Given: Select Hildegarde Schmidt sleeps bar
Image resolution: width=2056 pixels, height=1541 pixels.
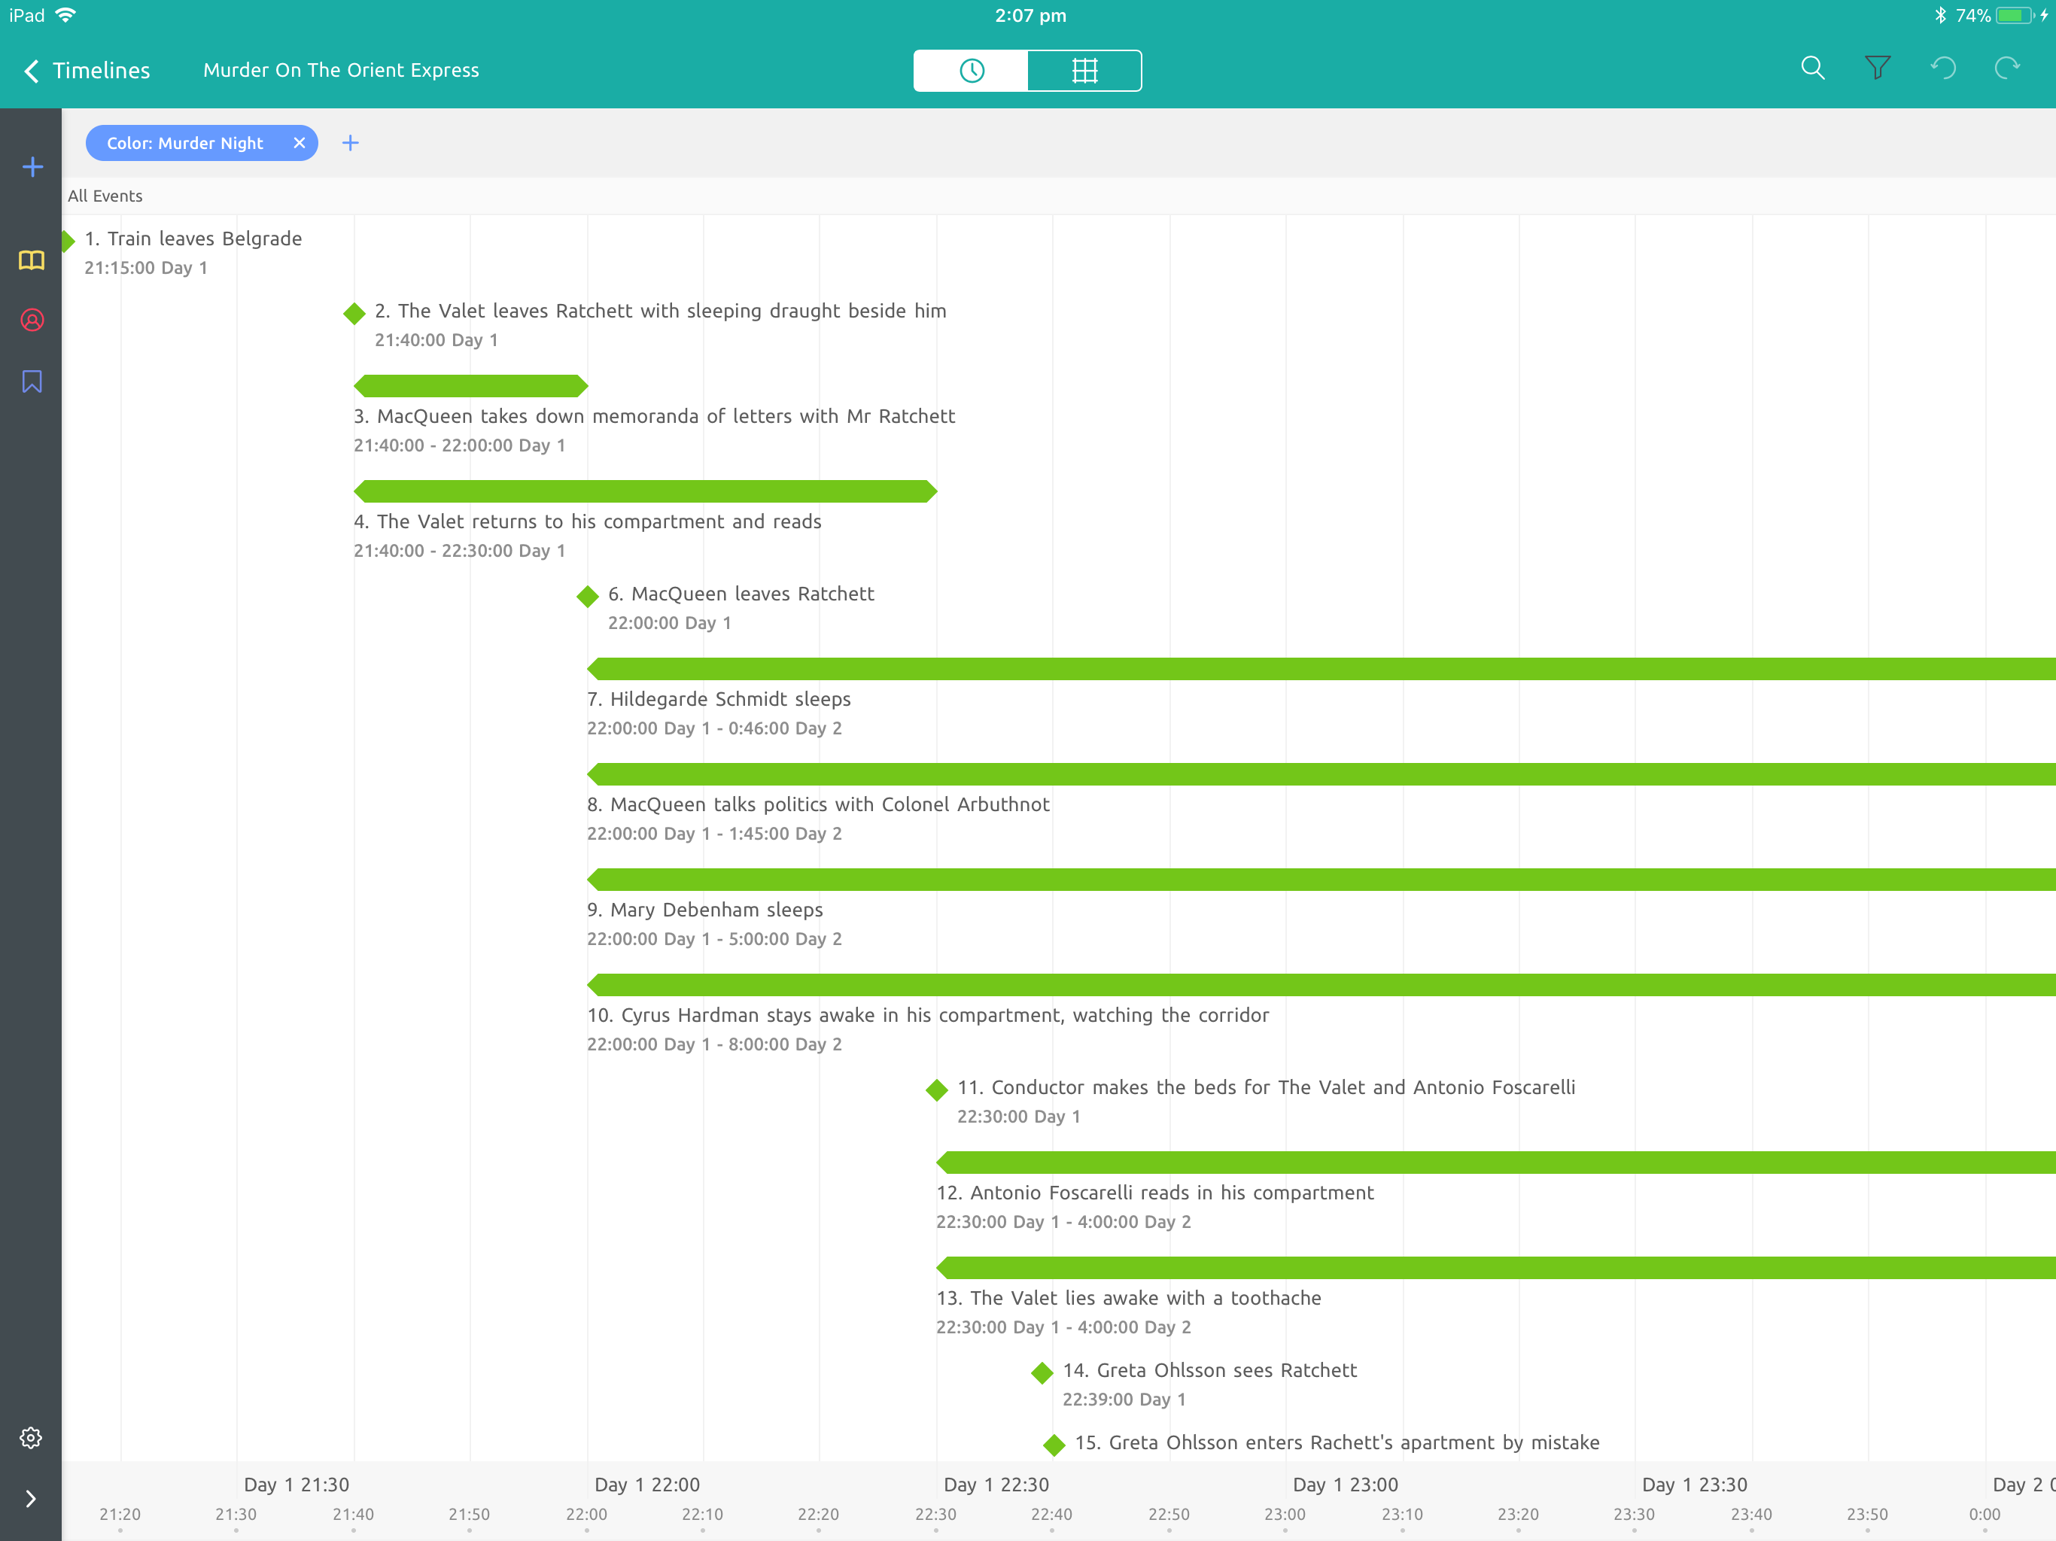Looking at the screenshot, I should coord(1321,668).
